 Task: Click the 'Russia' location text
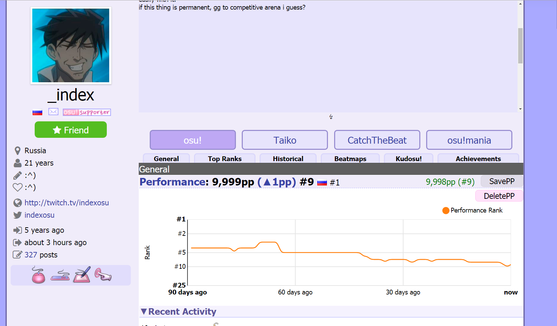35,151
